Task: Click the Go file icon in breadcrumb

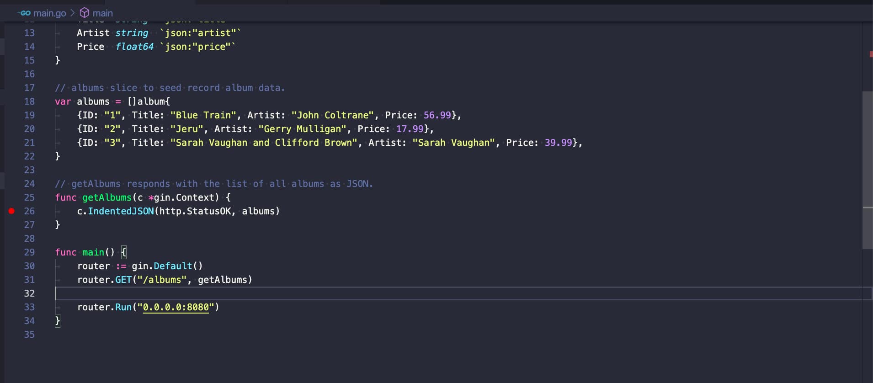Action: (25, 13)
